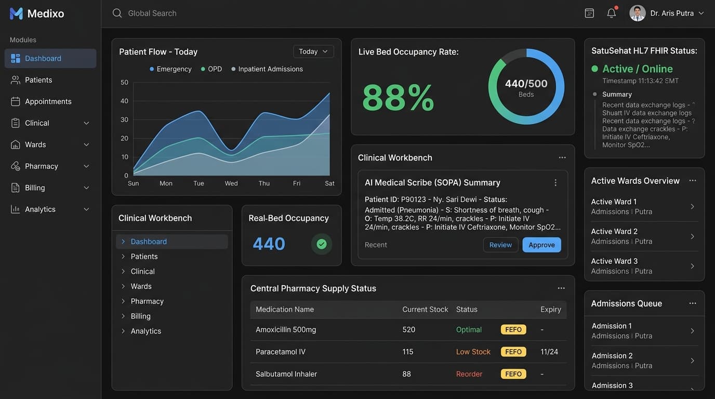This screenshot has height=399, width=715.
Task: Expand the Wards module chevron in sidebar
Action: click(86, 144)
